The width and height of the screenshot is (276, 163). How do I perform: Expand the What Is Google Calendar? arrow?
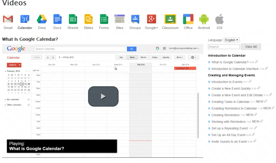click(x=209, y=62)
